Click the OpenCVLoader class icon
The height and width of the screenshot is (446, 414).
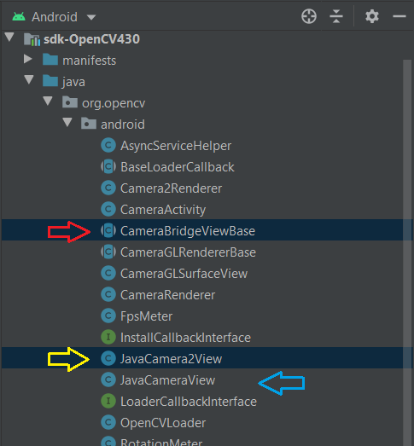click(108, 423)
